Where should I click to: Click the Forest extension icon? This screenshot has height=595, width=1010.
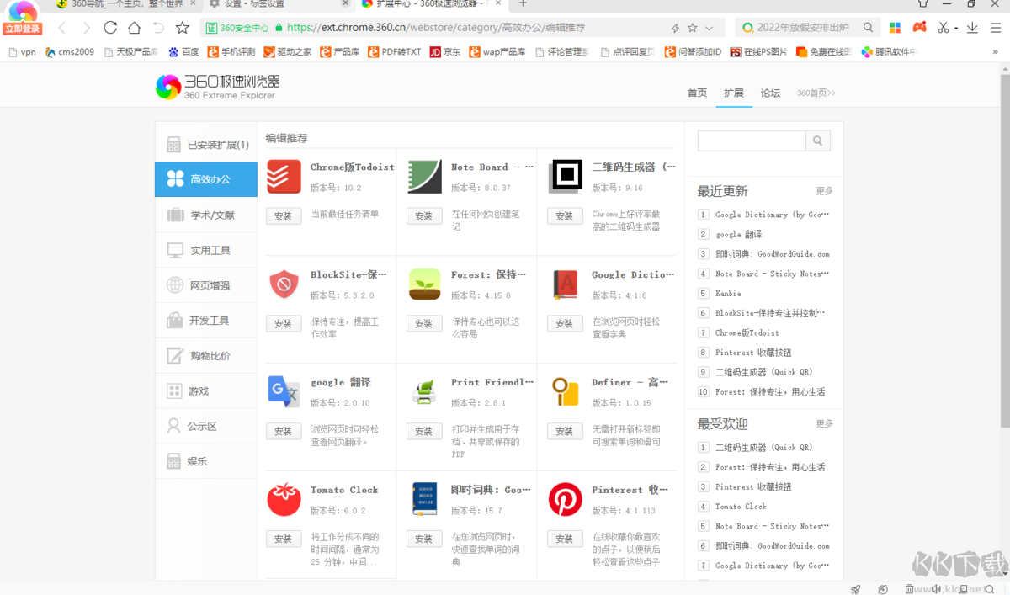pos(424,284)
